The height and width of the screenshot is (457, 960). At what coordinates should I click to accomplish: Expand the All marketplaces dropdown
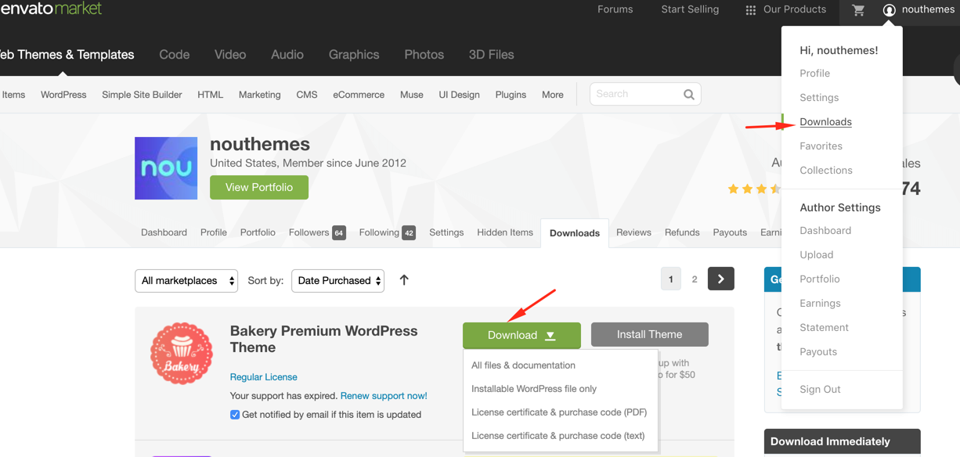pyautogui.click(x=186, y=281)
